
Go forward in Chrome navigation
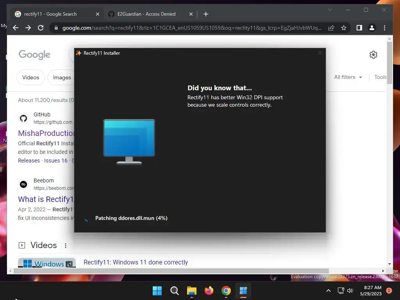pyautogui.click(x=28, y=28)
